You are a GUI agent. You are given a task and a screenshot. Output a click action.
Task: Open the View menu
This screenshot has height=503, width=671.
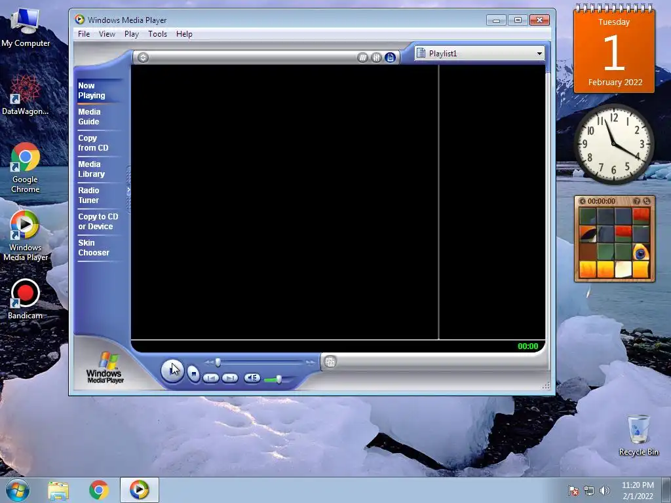(x=107, y=34)
